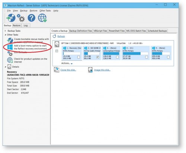Click the Clone this disk link
The image size is (186, 153).
tap(68, 70)
